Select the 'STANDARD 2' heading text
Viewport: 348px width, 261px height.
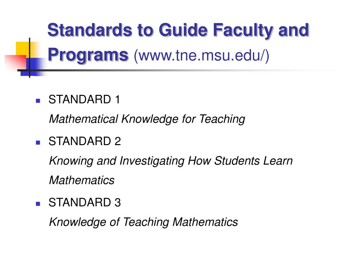pos(85,141)
